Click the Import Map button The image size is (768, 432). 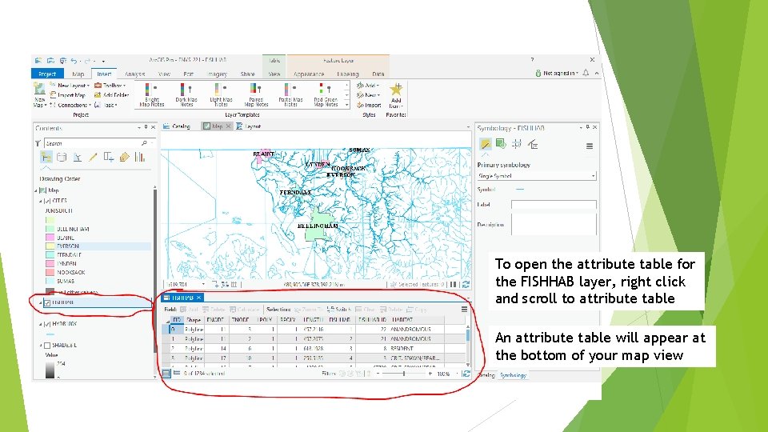pos(67,95)
